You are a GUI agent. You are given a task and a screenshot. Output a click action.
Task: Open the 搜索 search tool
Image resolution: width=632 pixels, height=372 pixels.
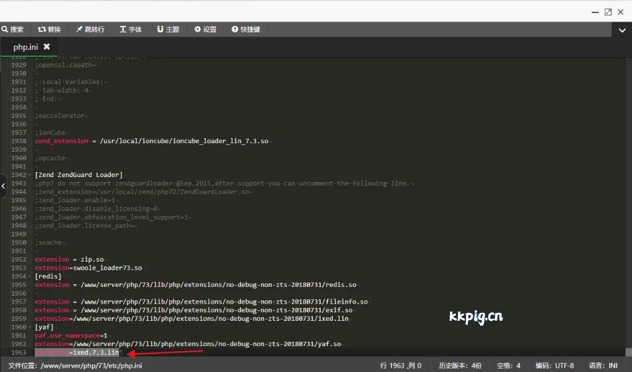[12, 30]
